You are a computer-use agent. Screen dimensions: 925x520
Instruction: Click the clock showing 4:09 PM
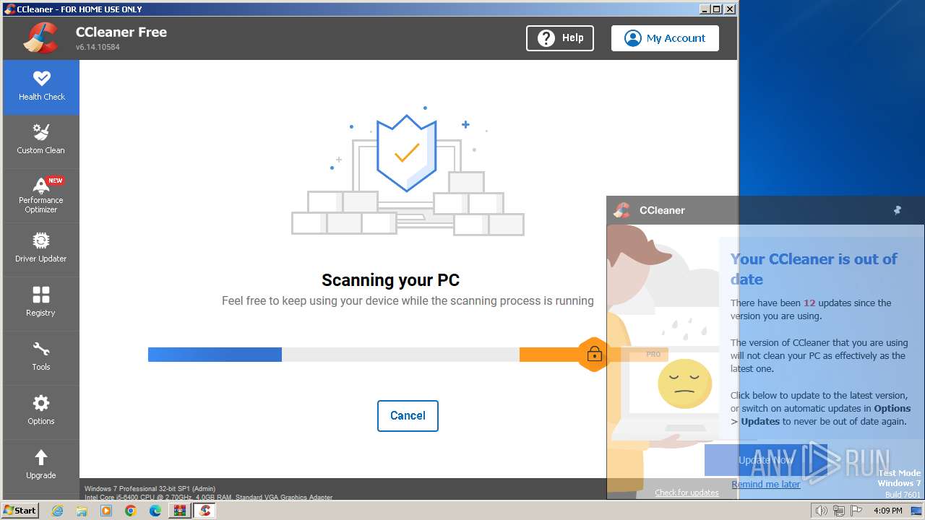click(x=887, y=511)
